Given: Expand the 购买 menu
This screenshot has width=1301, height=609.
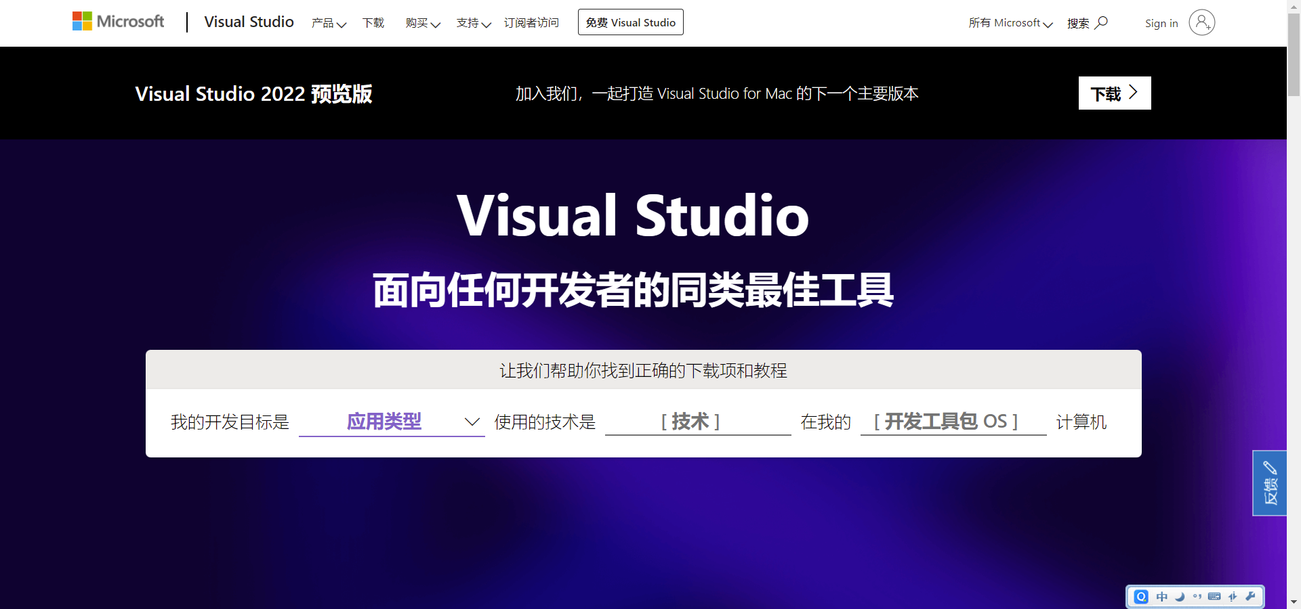Looking at the screenshot, I should (423, 23).
